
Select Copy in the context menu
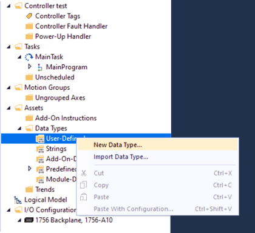coord(157,185)
